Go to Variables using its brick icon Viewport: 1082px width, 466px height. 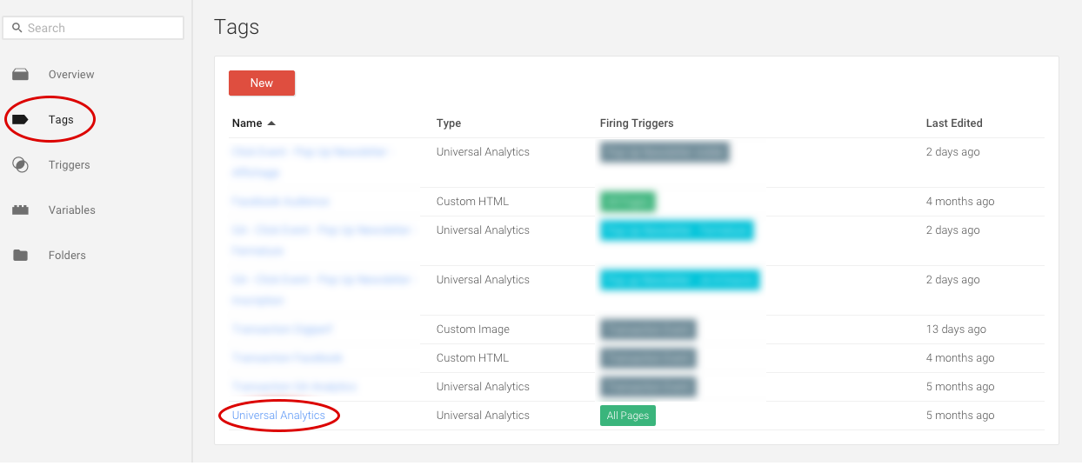pos(20,210)
